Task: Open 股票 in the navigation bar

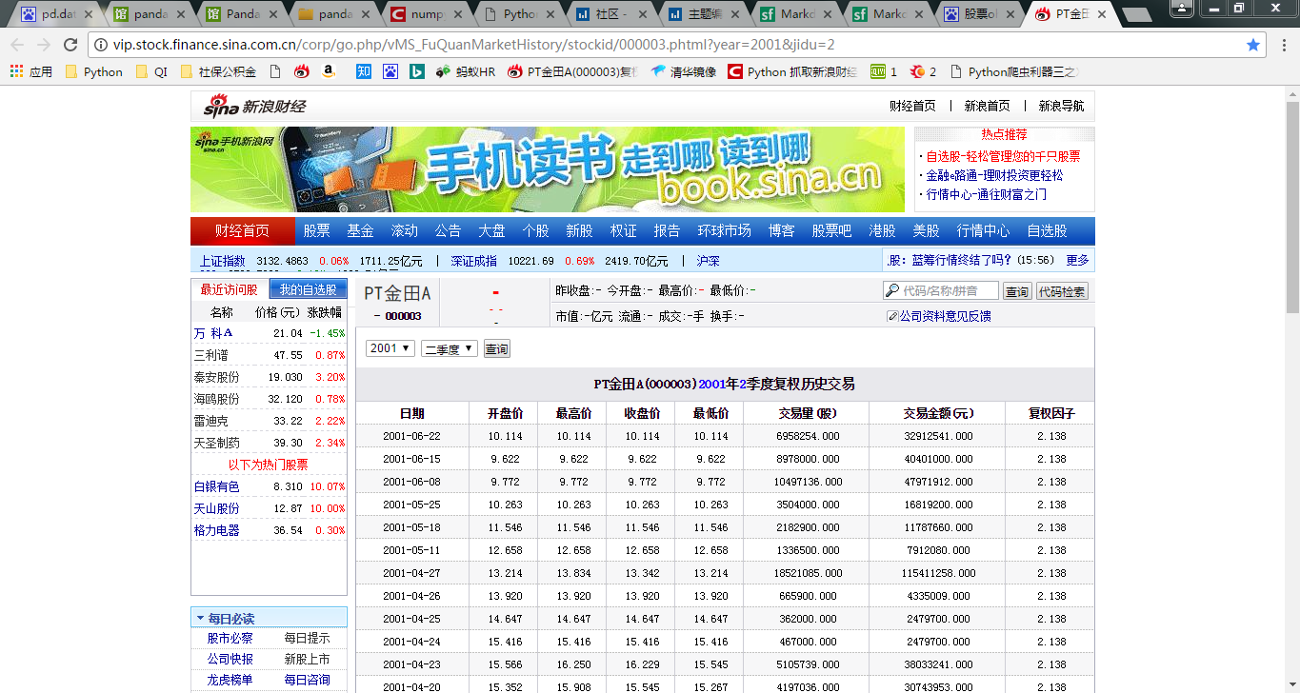Action: pos(317,230)
